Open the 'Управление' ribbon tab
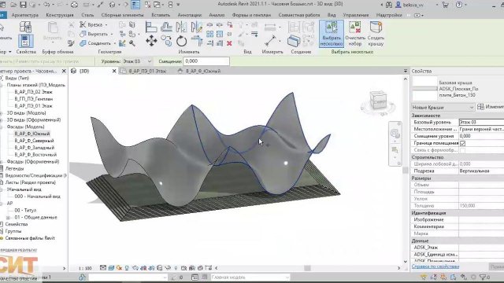Image resolution: width=504 pixels, height=283 pixels. point(355,15)
